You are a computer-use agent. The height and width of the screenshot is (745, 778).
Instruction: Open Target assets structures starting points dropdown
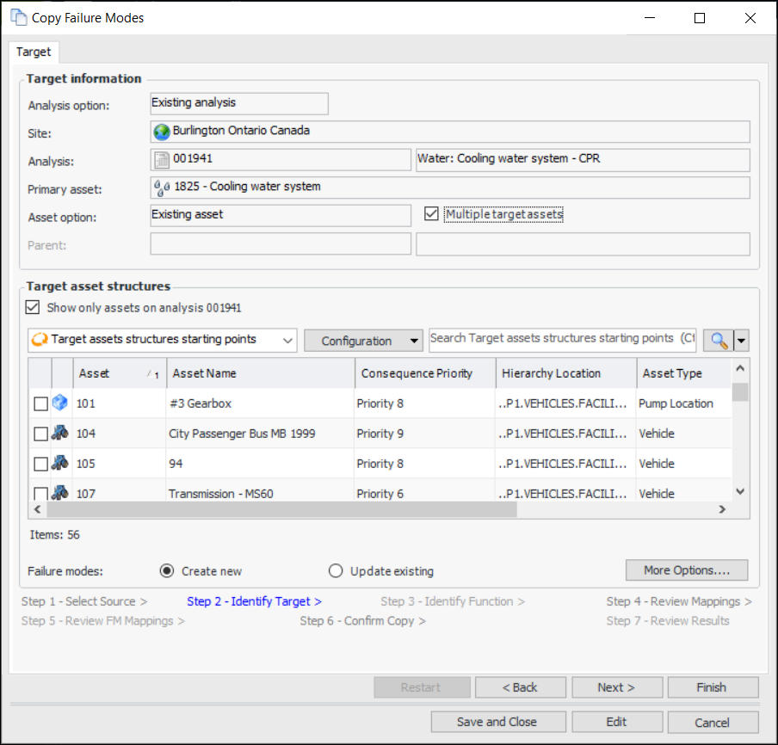click(x=287, y=341)
